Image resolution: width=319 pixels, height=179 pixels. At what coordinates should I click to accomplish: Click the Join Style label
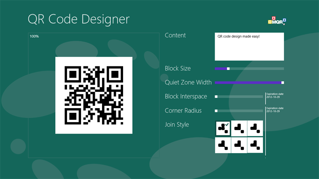[177, 124]
